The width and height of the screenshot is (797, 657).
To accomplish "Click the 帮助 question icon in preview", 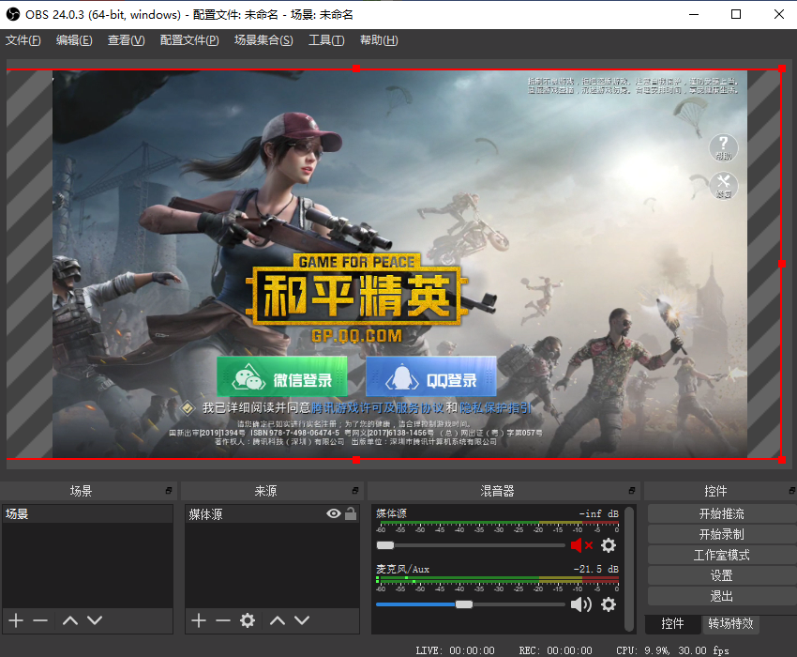I will (x=724, y=147).
